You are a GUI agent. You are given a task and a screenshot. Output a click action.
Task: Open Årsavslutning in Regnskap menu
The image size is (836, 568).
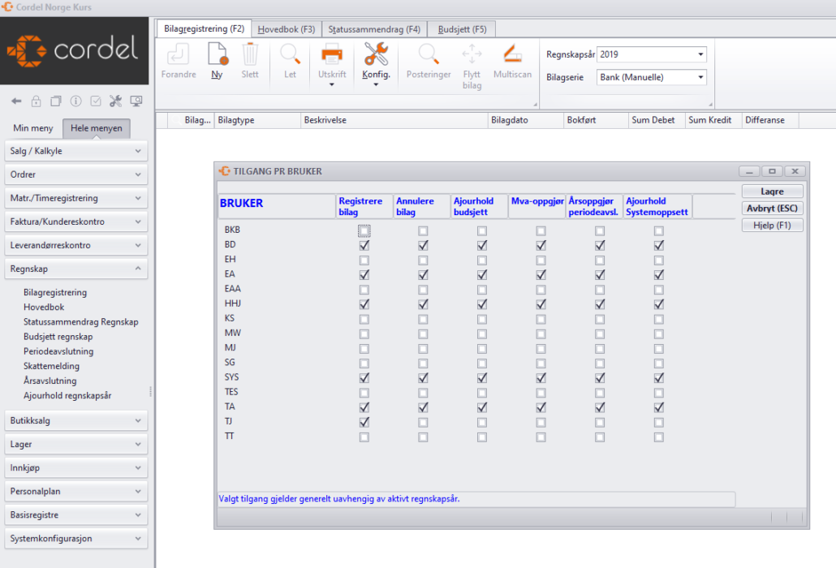pyautogui.click(x=50, y=381)
